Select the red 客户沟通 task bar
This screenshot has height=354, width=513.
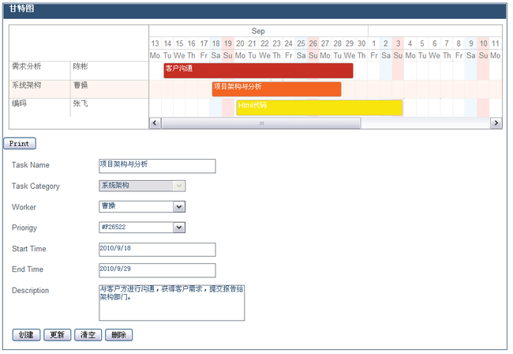[258, 70]
